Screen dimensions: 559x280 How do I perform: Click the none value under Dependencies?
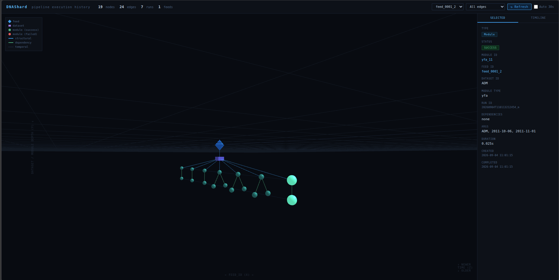point(486,119)
